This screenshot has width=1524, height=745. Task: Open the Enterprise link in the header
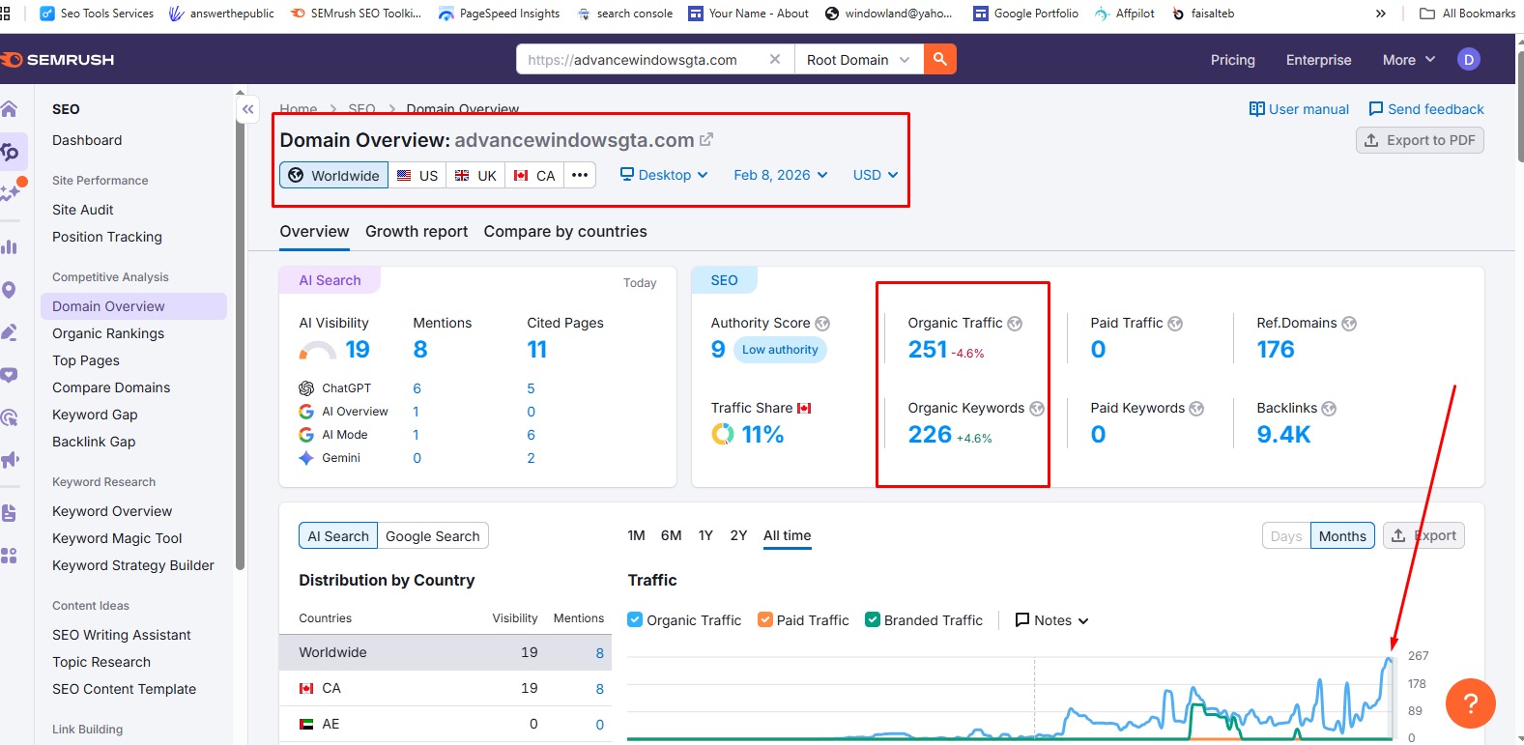1319,60
